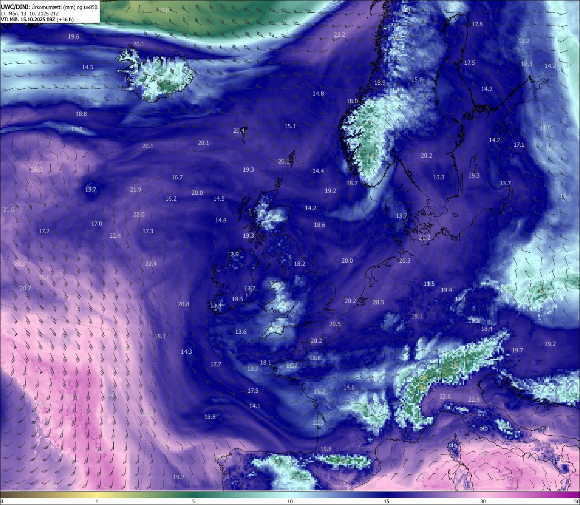
Task: Click the map value "12.9"
Action: (x=233, y=255)
